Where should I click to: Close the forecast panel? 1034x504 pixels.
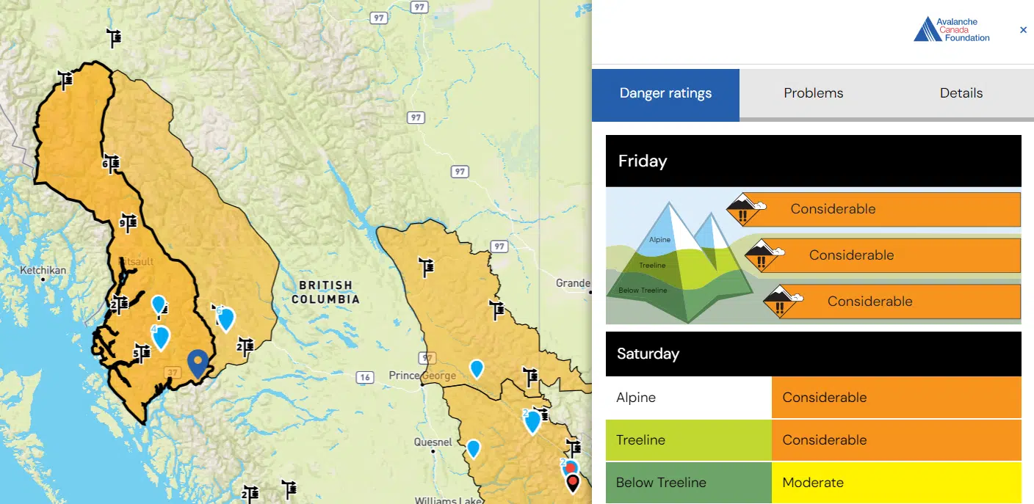point(1023,30)
